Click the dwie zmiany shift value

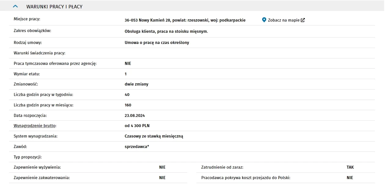tap(137, 84)
